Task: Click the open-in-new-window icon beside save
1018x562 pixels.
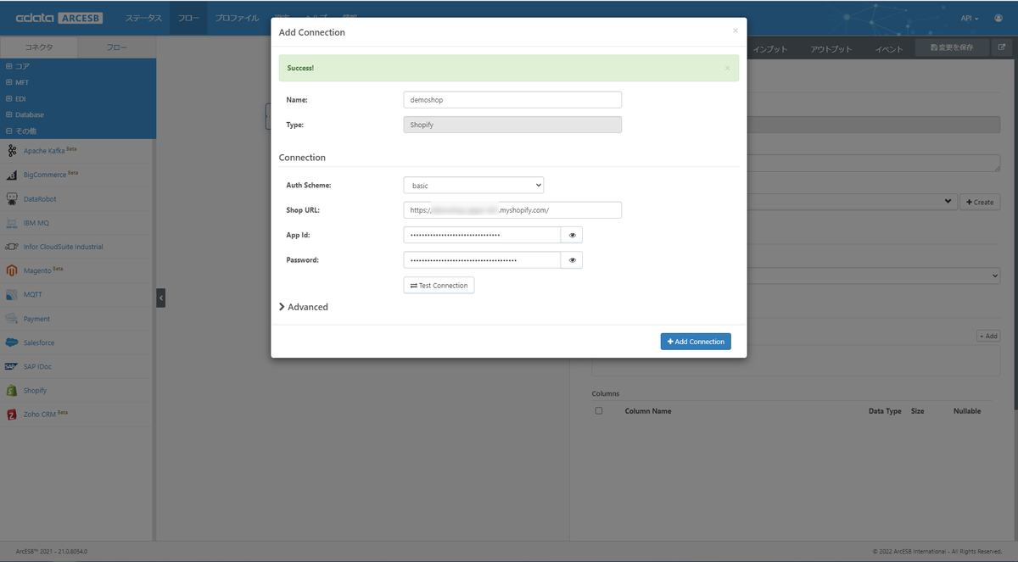Action: pos(1001,48)
